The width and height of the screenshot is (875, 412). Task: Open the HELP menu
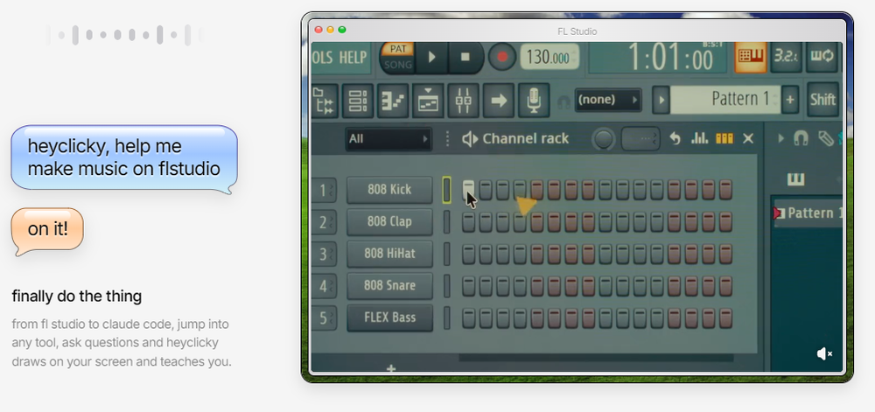pos(353,58)
